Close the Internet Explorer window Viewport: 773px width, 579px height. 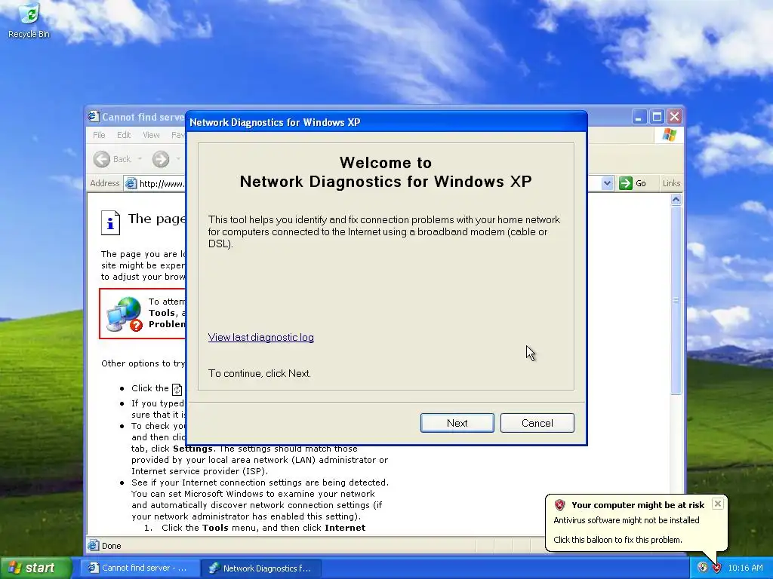click(674, 117)
